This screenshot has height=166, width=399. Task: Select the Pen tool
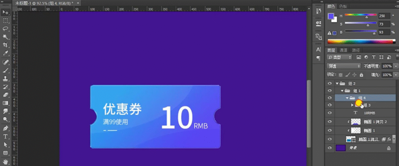pos(5,128)
